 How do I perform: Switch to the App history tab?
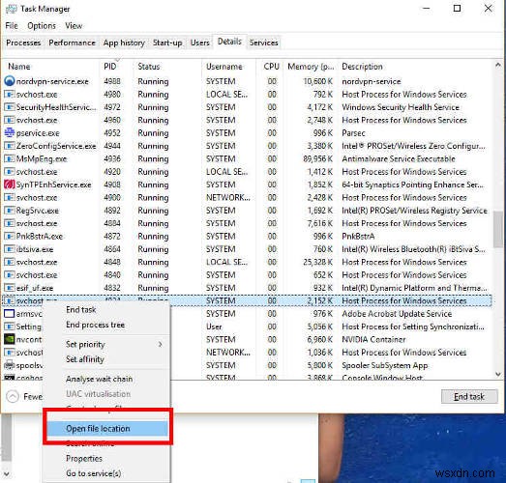click(x=124, y=43)
